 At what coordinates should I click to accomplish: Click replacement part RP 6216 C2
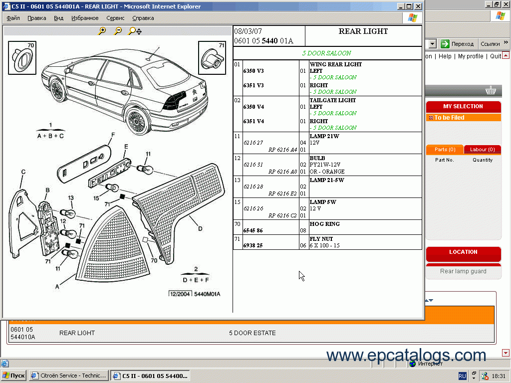(x=283, y=215)
